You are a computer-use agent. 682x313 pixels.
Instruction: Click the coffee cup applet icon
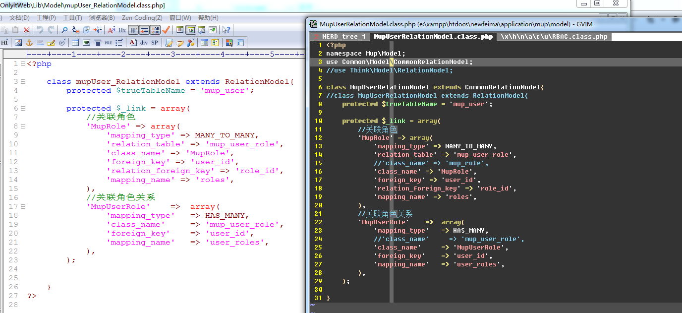(180, 43)
